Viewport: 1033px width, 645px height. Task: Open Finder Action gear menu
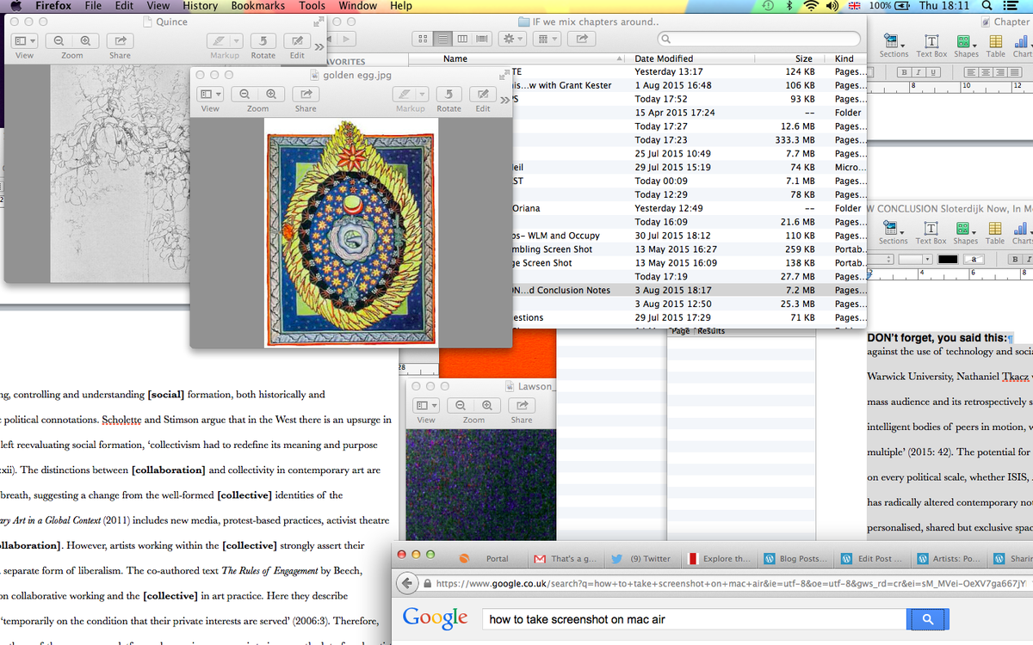[x=513, y=39]
